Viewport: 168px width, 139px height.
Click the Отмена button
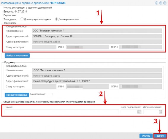(146, 136)
